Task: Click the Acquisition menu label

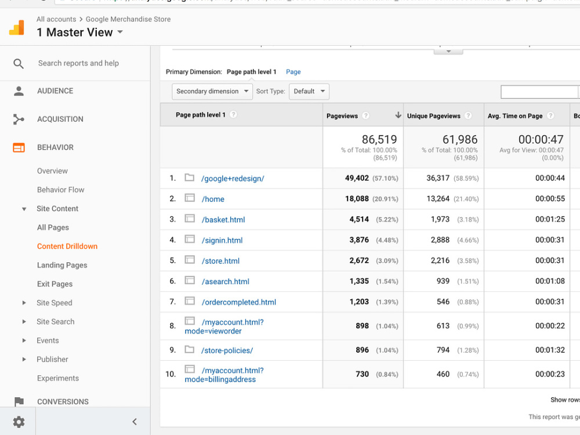Action: coord(60,119)
